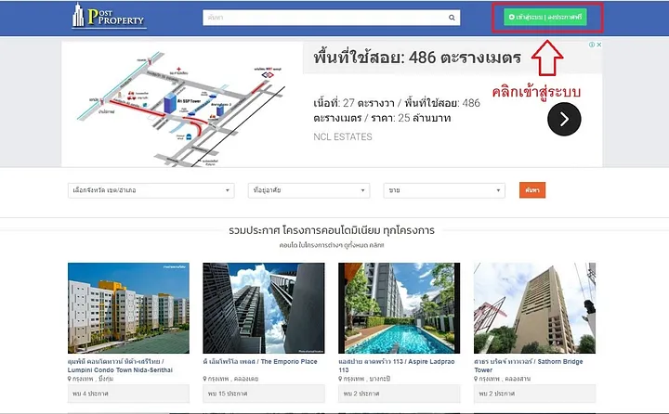Close the ad using the X icon
This screenshot has height=414, width=669.
pyautogui.click(x=599, y=45)
